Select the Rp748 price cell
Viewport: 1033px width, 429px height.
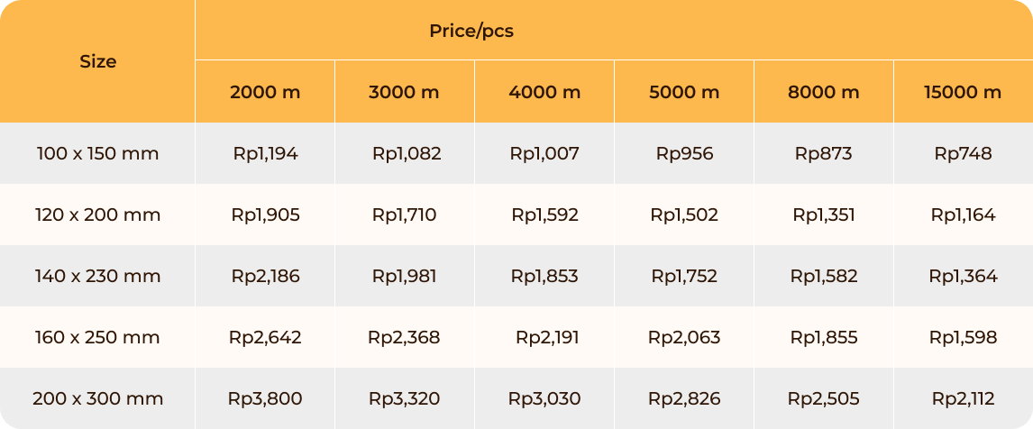tap(964, 153)
